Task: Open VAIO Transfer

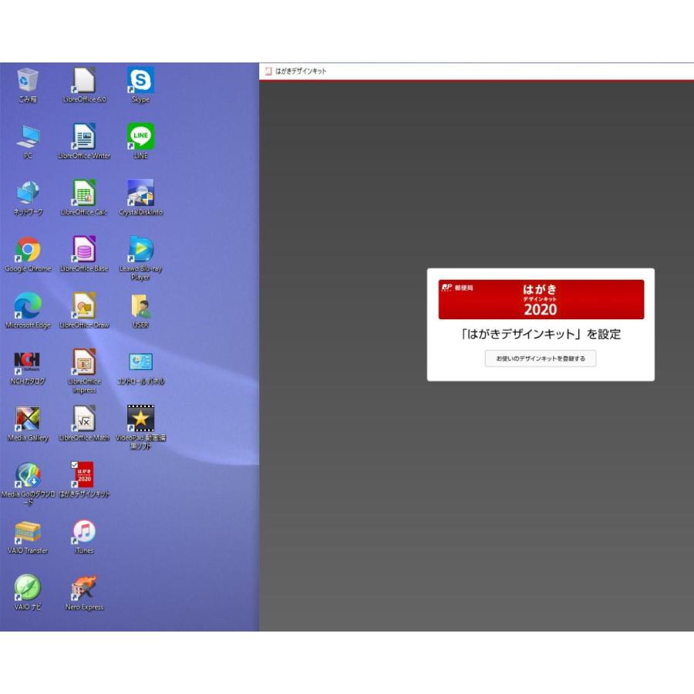Action: tap(29, 531)
